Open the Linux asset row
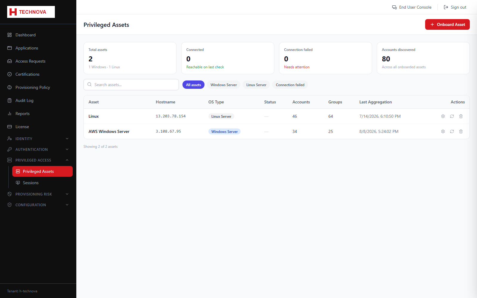Image resolution: width=477 pixels, height=298 pixels. point(277,116)
